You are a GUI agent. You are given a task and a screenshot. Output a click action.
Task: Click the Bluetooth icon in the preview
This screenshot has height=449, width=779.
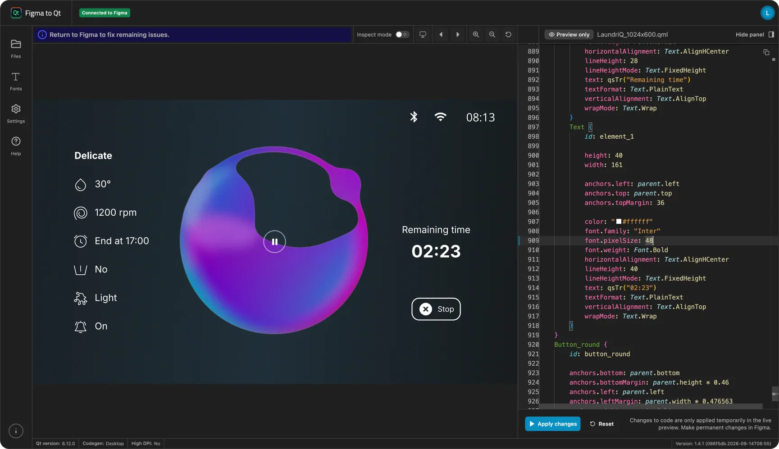tap(414, 117)
